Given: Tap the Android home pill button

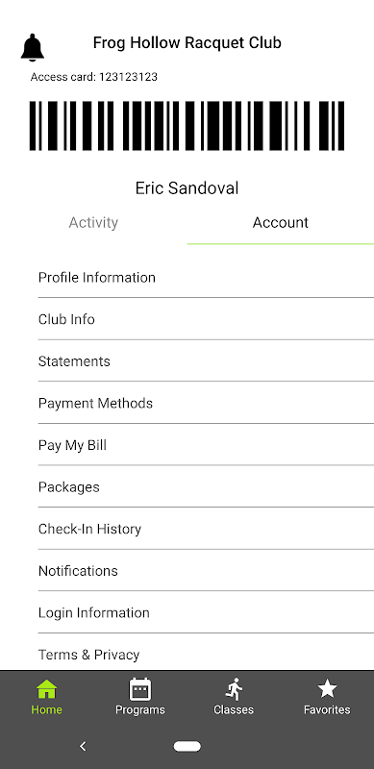Looking at the screenshot, I should pos(187,747).
